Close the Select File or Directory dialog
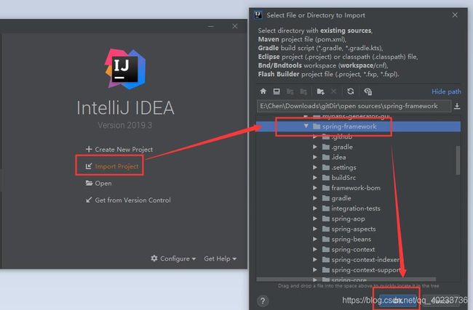The image size is (473, 310). (x=455, y=15)
